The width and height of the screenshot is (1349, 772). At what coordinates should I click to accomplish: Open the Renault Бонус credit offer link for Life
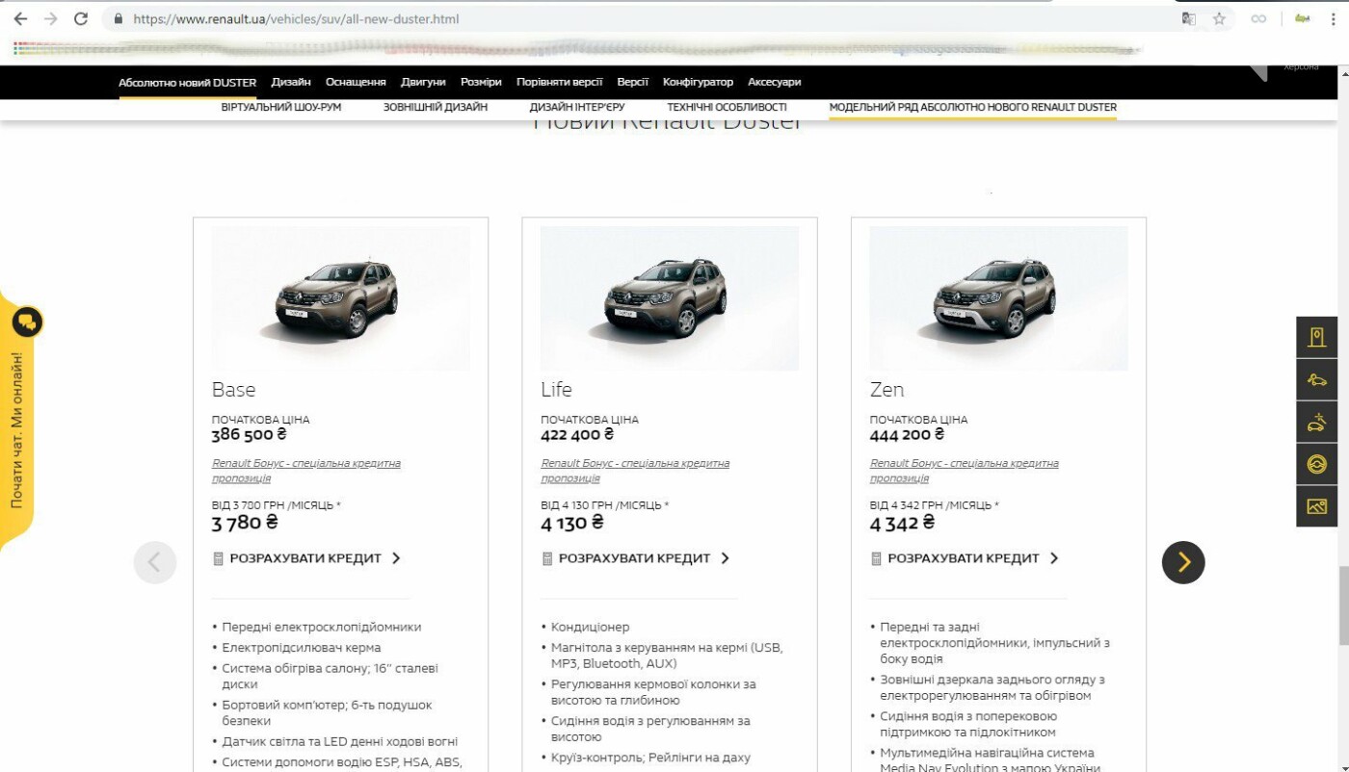tap(635, 471)
